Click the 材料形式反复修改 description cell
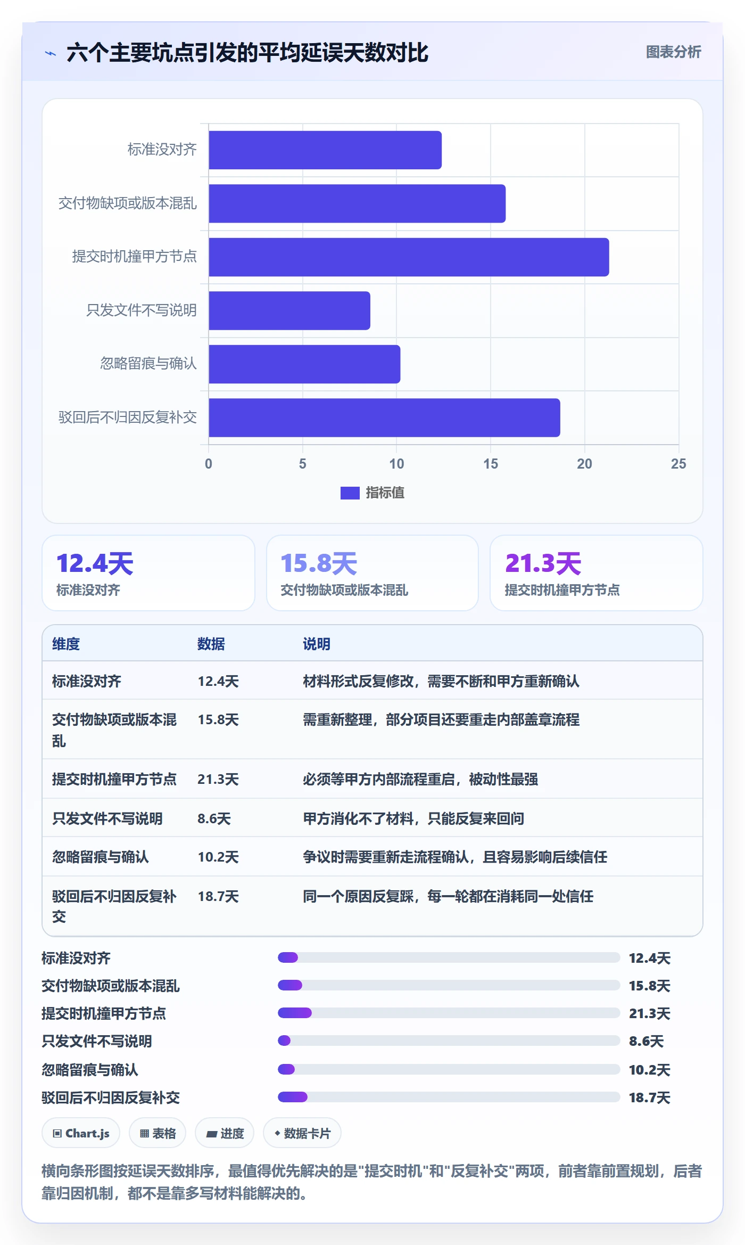This screenshot has width=745, height=1245. 441,681
